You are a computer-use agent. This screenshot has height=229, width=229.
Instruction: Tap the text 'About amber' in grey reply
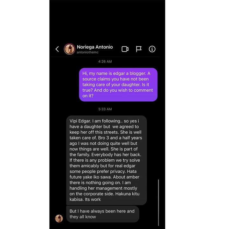coord(126,177)
